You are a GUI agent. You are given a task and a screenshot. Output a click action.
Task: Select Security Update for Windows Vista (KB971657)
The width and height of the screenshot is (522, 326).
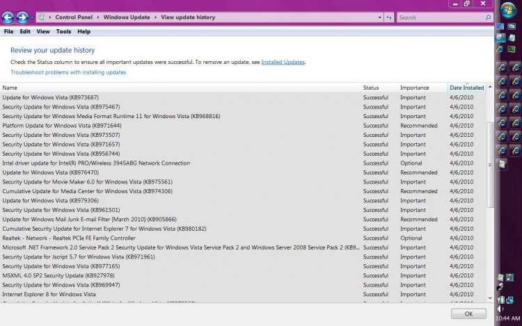click(x=243, y=144)
